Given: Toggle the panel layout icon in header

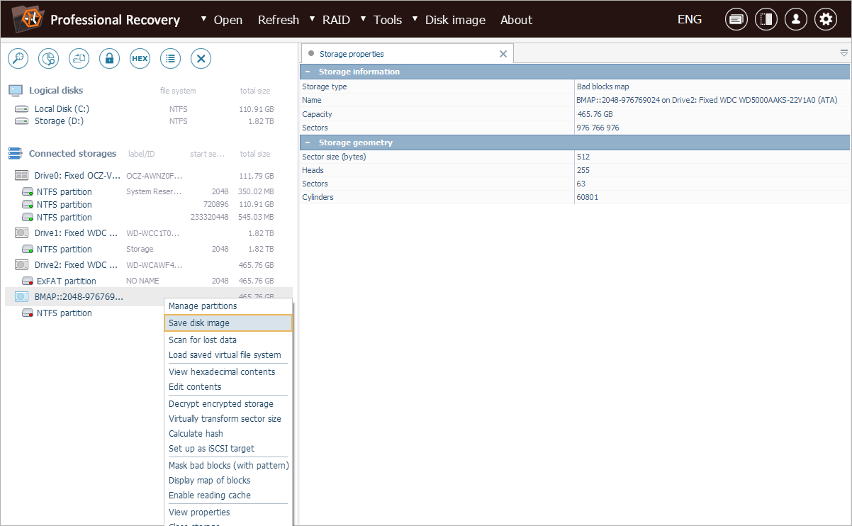Looking at the screenshot, I should point(766,19).
